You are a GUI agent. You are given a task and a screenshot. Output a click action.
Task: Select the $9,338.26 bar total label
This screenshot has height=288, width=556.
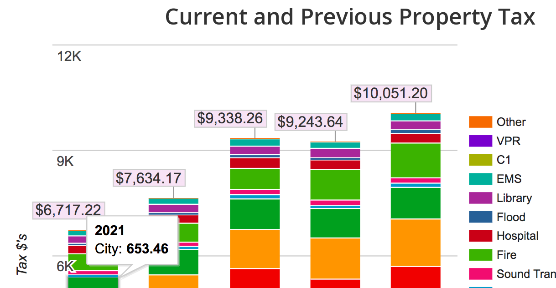[x=230, y=118]
